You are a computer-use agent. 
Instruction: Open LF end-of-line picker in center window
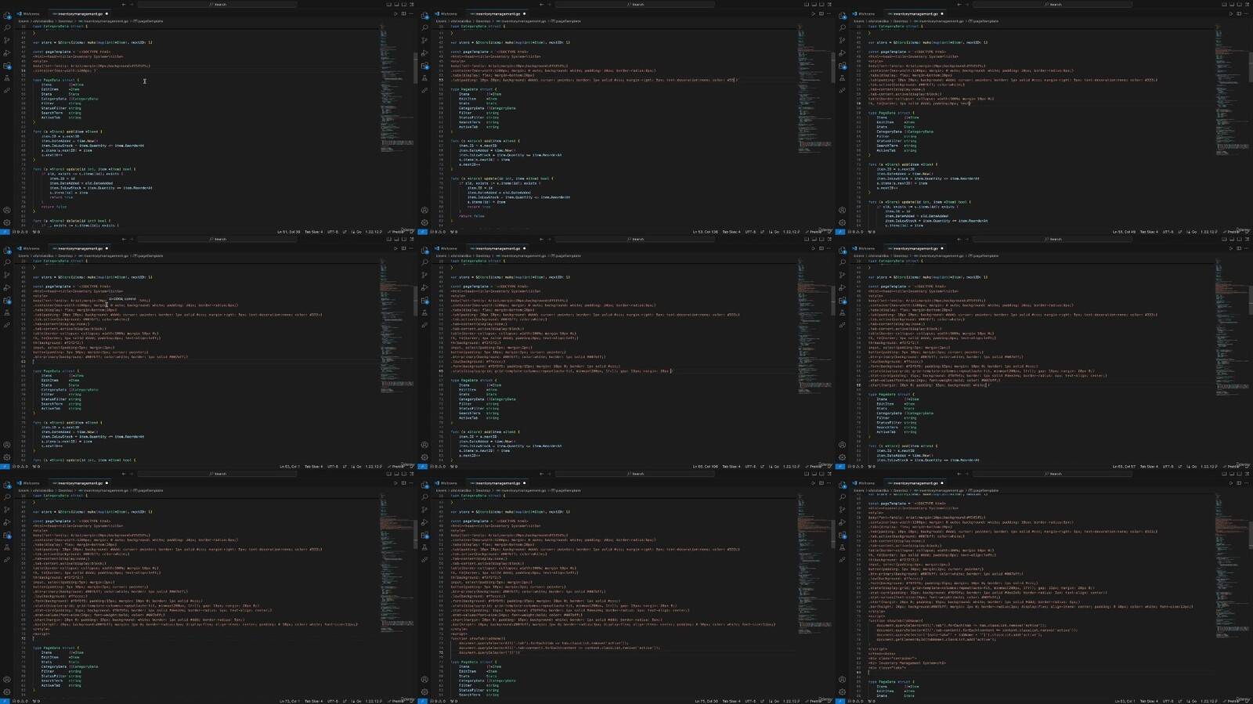point(762,467)
